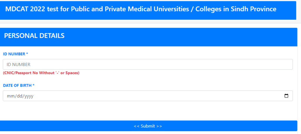Select the year (yyyy) segment of date
Screen dimensions: 301x134
(28, 96)
